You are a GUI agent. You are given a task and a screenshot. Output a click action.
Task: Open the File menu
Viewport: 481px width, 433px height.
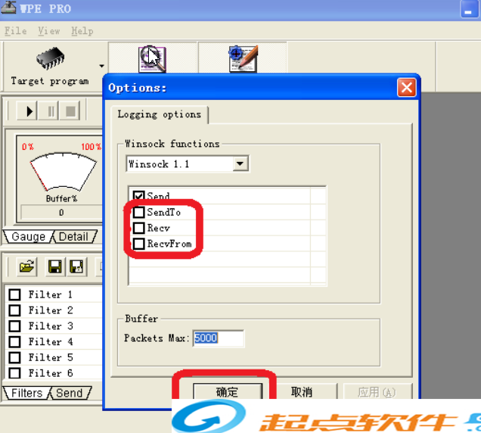pyautogui.click(x=15, y=31)
